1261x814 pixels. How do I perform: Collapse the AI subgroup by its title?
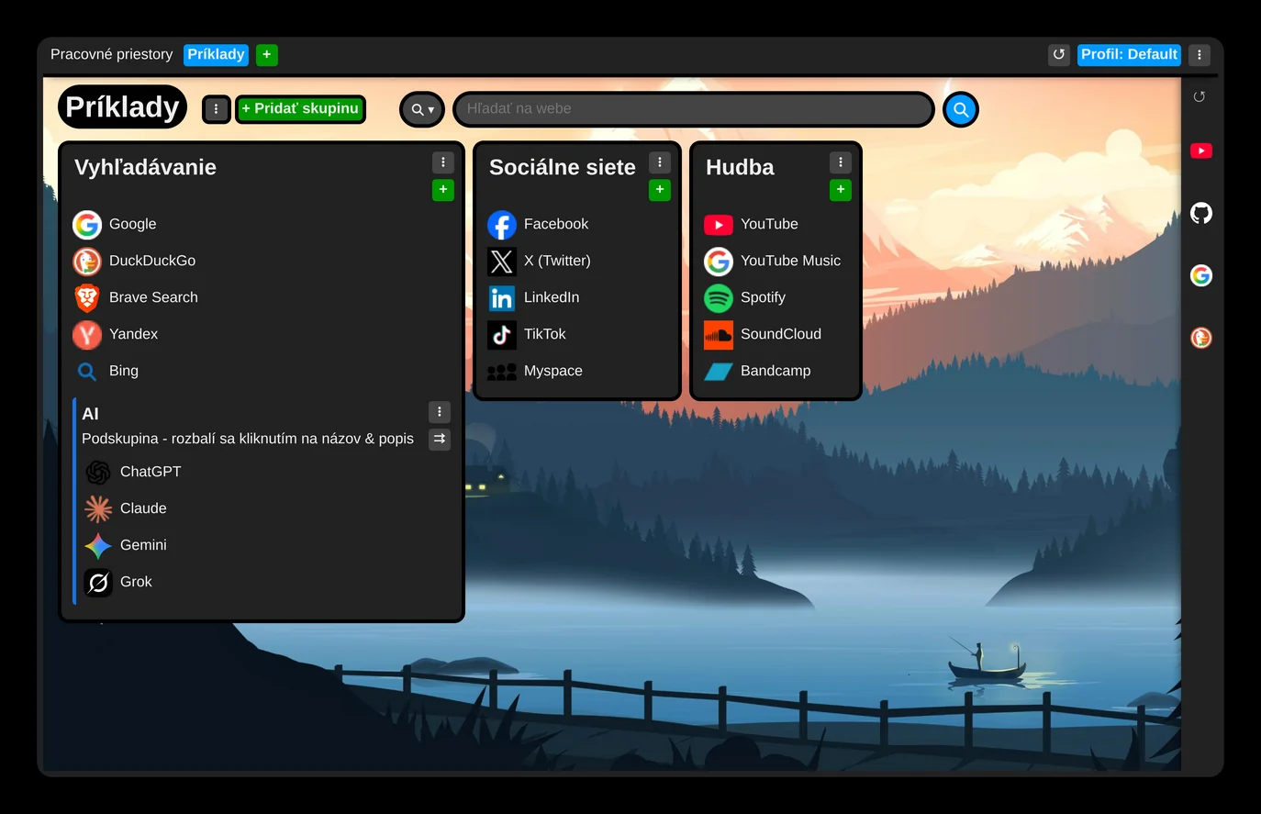tap(90, 414)
